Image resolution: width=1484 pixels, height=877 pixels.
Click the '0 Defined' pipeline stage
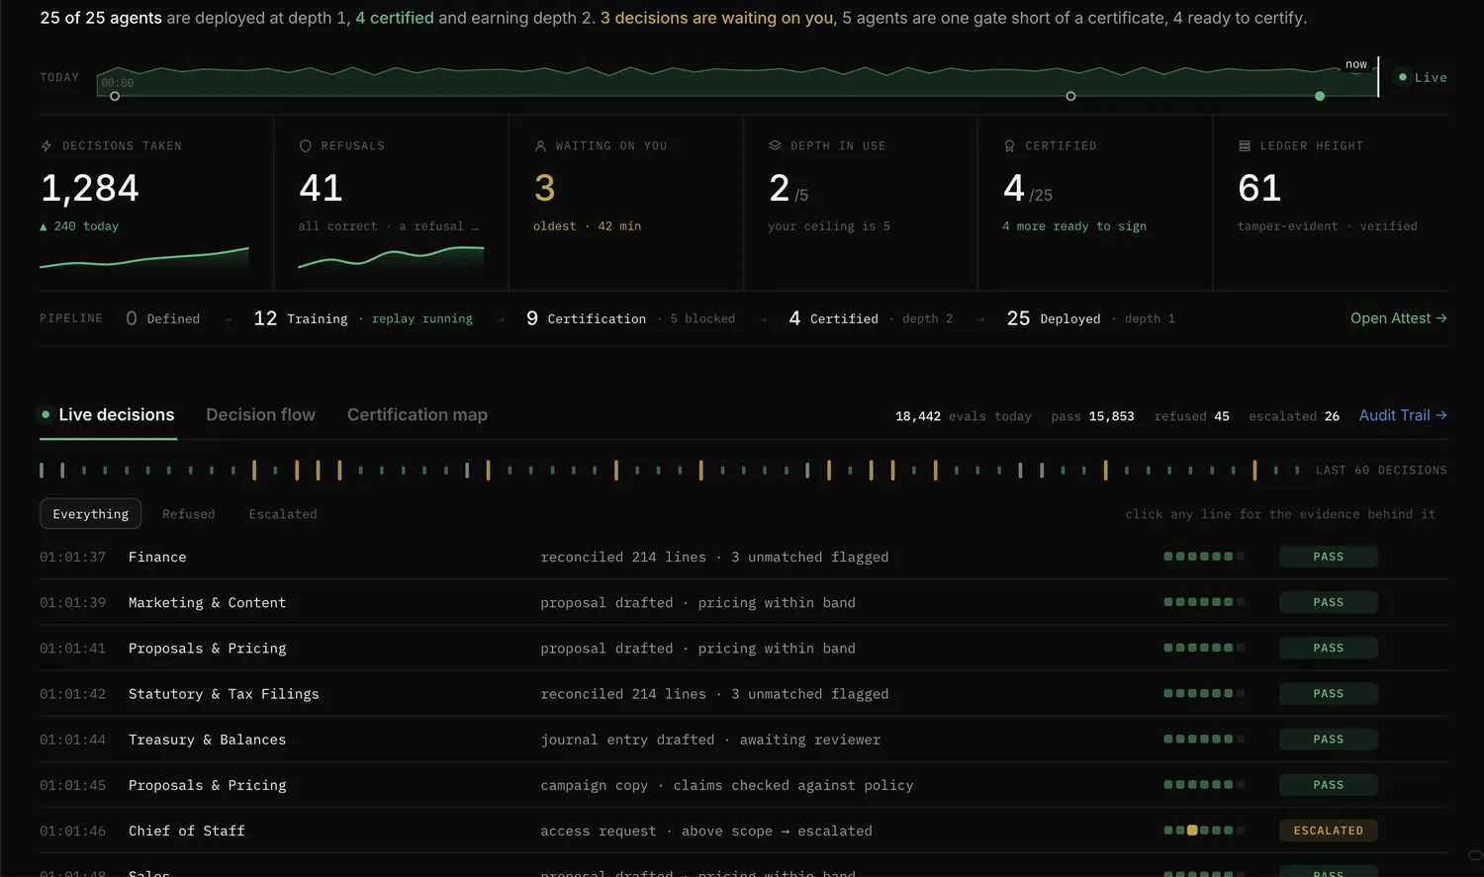(x=163, y=318)
